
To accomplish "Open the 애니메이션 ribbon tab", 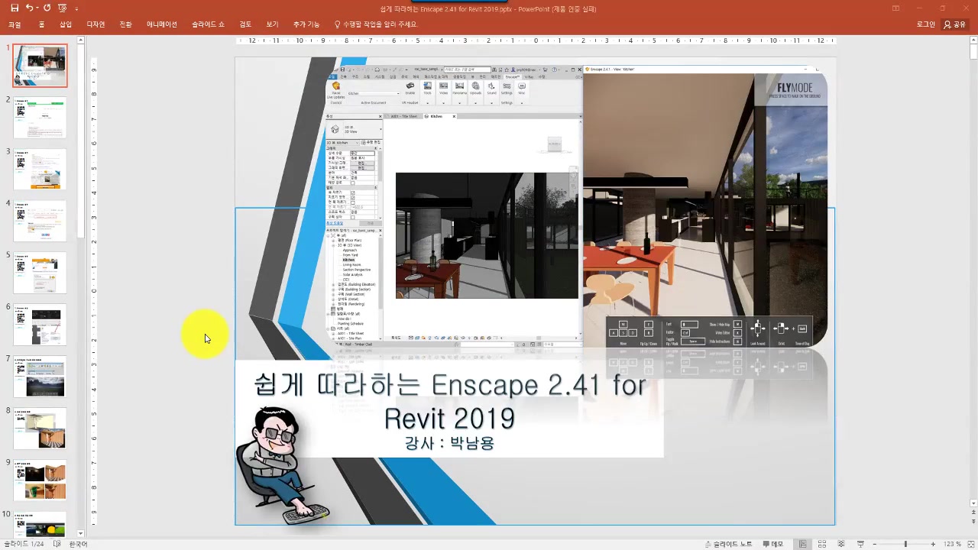I will 161,24.
